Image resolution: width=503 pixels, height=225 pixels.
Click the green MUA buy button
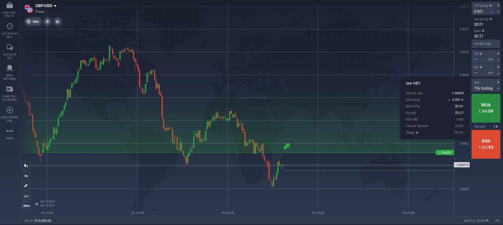[x=486, y=108]
